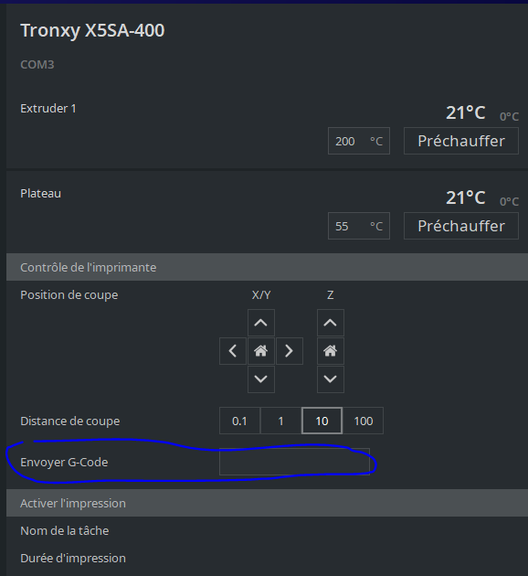
Task: Select jog distance 10
Action: pos(322,421)
